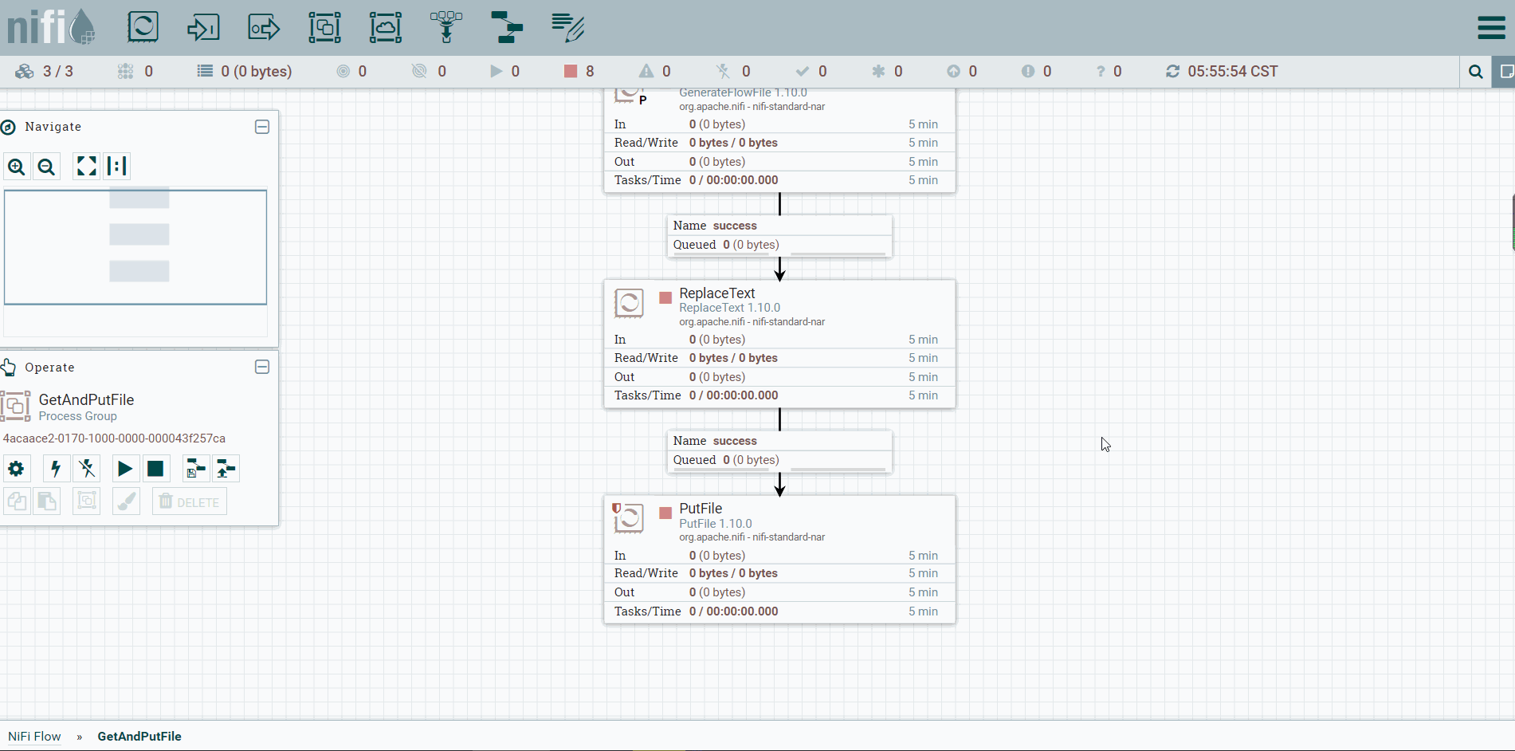
Task: Select the Remote Process Group toolbar icon
Action: pos(385,27)
